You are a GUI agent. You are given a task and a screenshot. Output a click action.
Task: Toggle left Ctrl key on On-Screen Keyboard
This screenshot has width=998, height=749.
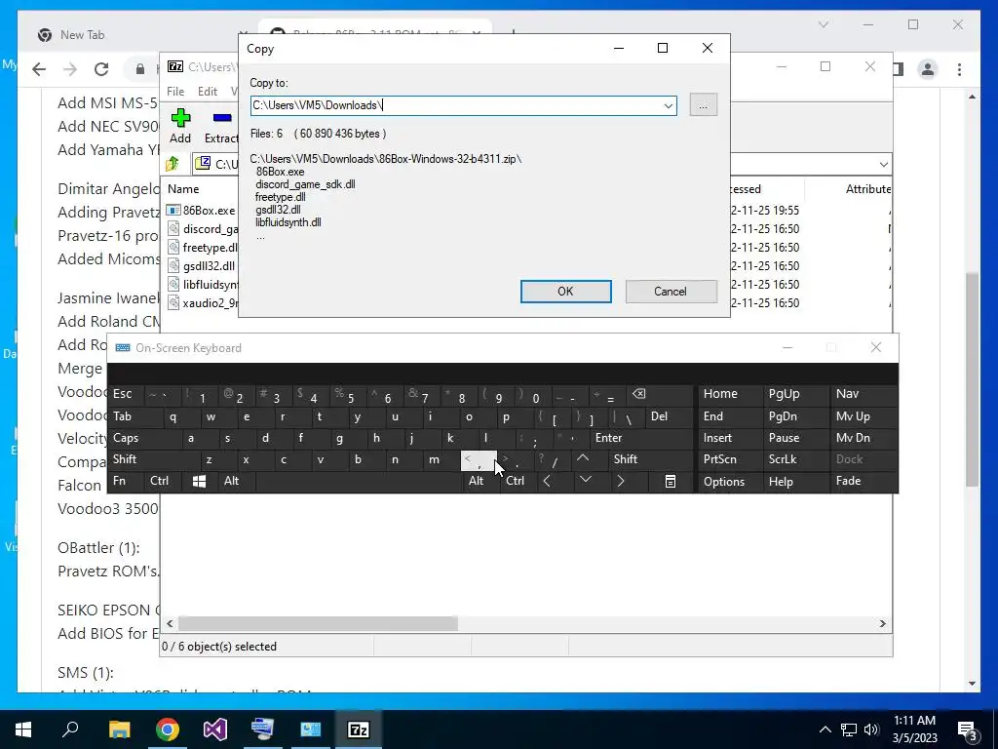pos(159,482)
